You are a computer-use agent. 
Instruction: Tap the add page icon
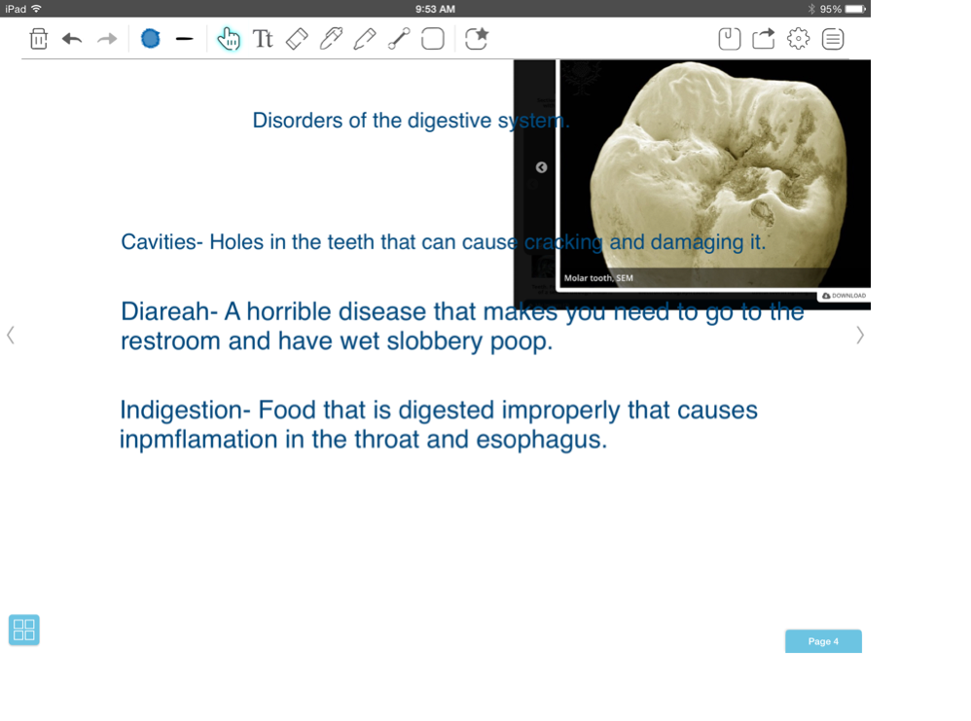coord(730,39)
